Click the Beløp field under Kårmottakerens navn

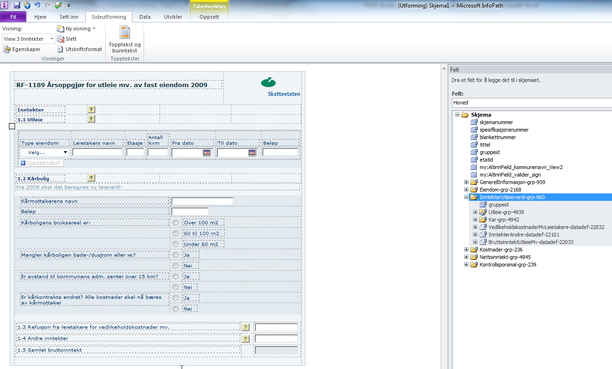190,212
